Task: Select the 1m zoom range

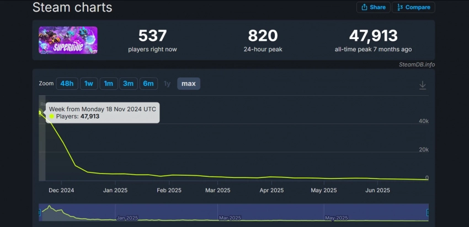Action: 108,84
